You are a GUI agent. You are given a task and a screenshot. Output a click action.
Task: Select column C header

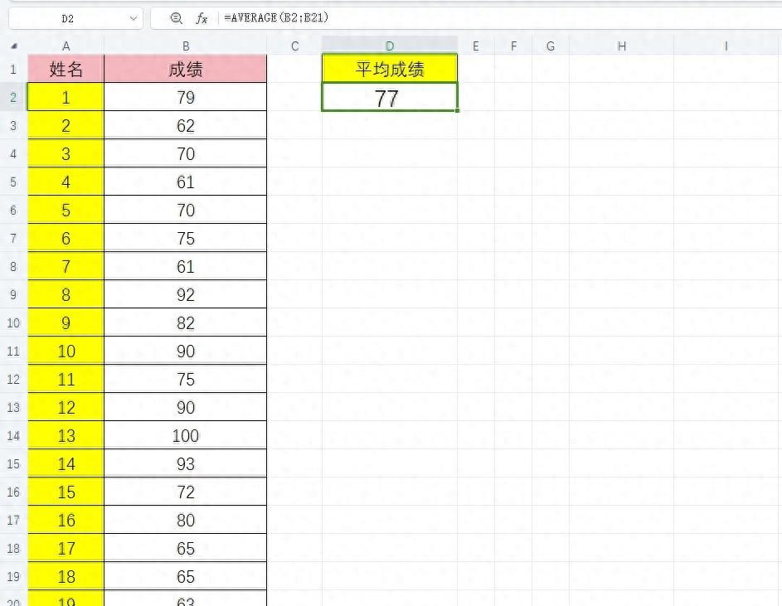294,46
